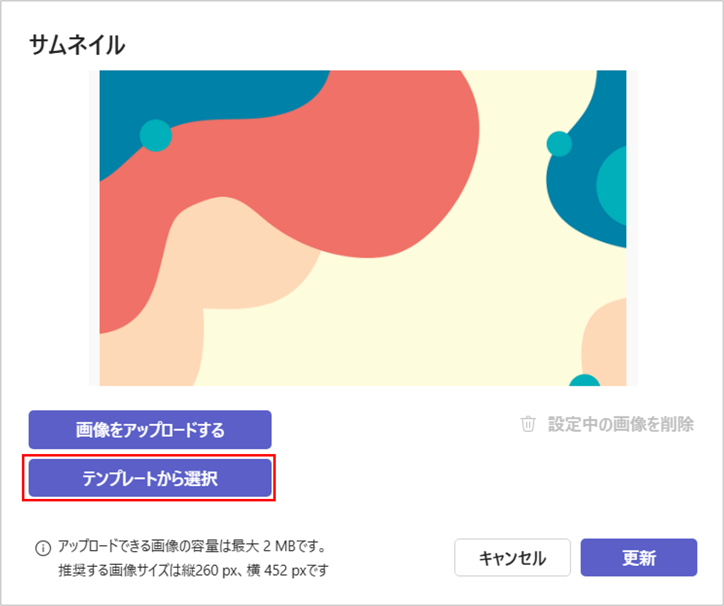Image resolution: width=724 pixels, height=606 pixels.
Task: Click the peach shape in thumbnail's lower-right corner
Action: [605, 339]
